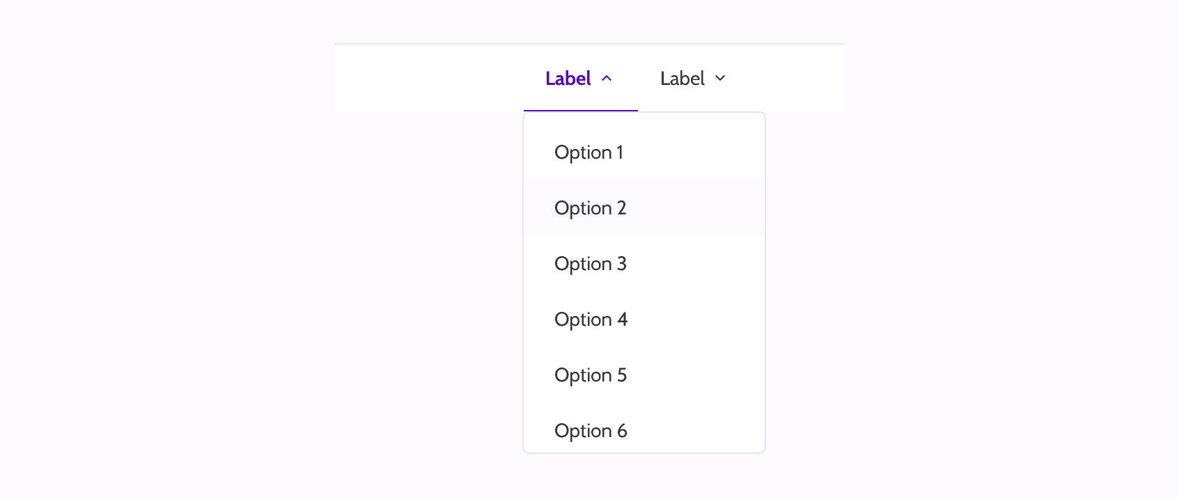The height and width of the screenshot is (497, 1177).
Task: Click the hovered row's empty right side
Action: pos(710,208)
